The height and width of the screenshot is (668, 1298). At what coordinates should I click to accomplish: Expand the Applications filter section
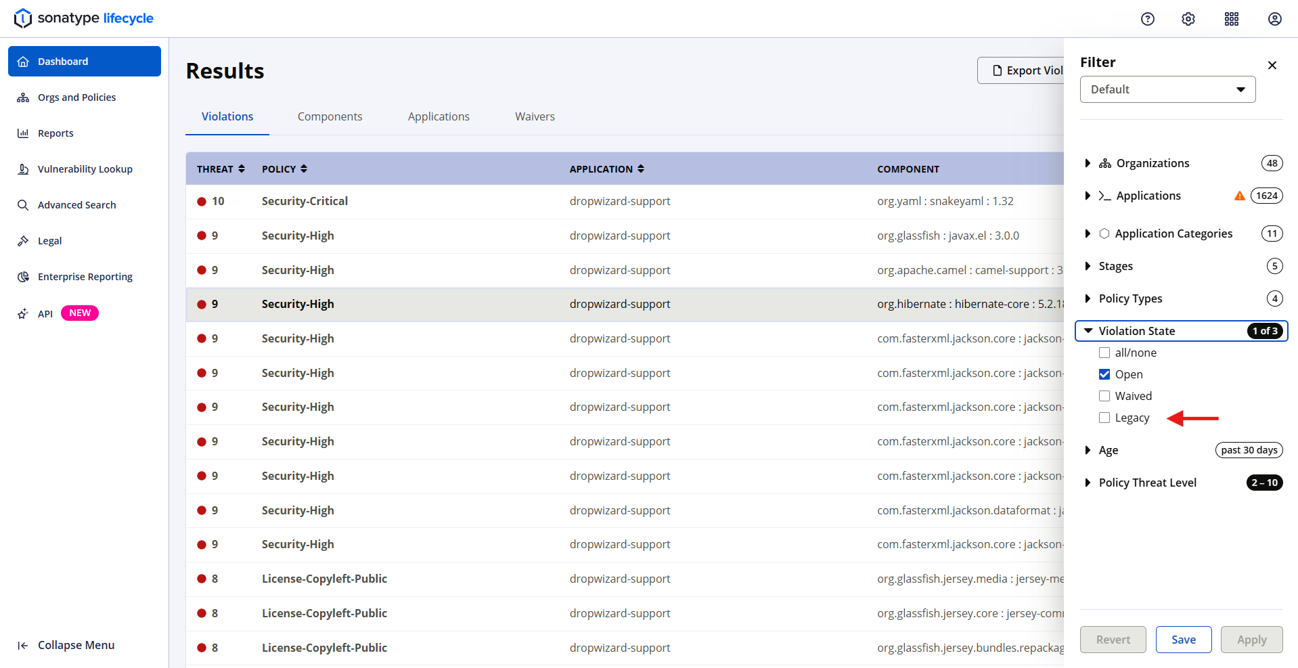click(1181, 196)
